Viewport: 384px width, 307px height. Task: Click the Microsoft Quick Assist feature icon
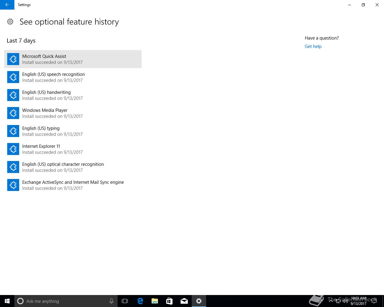click(x=13, y=59)
